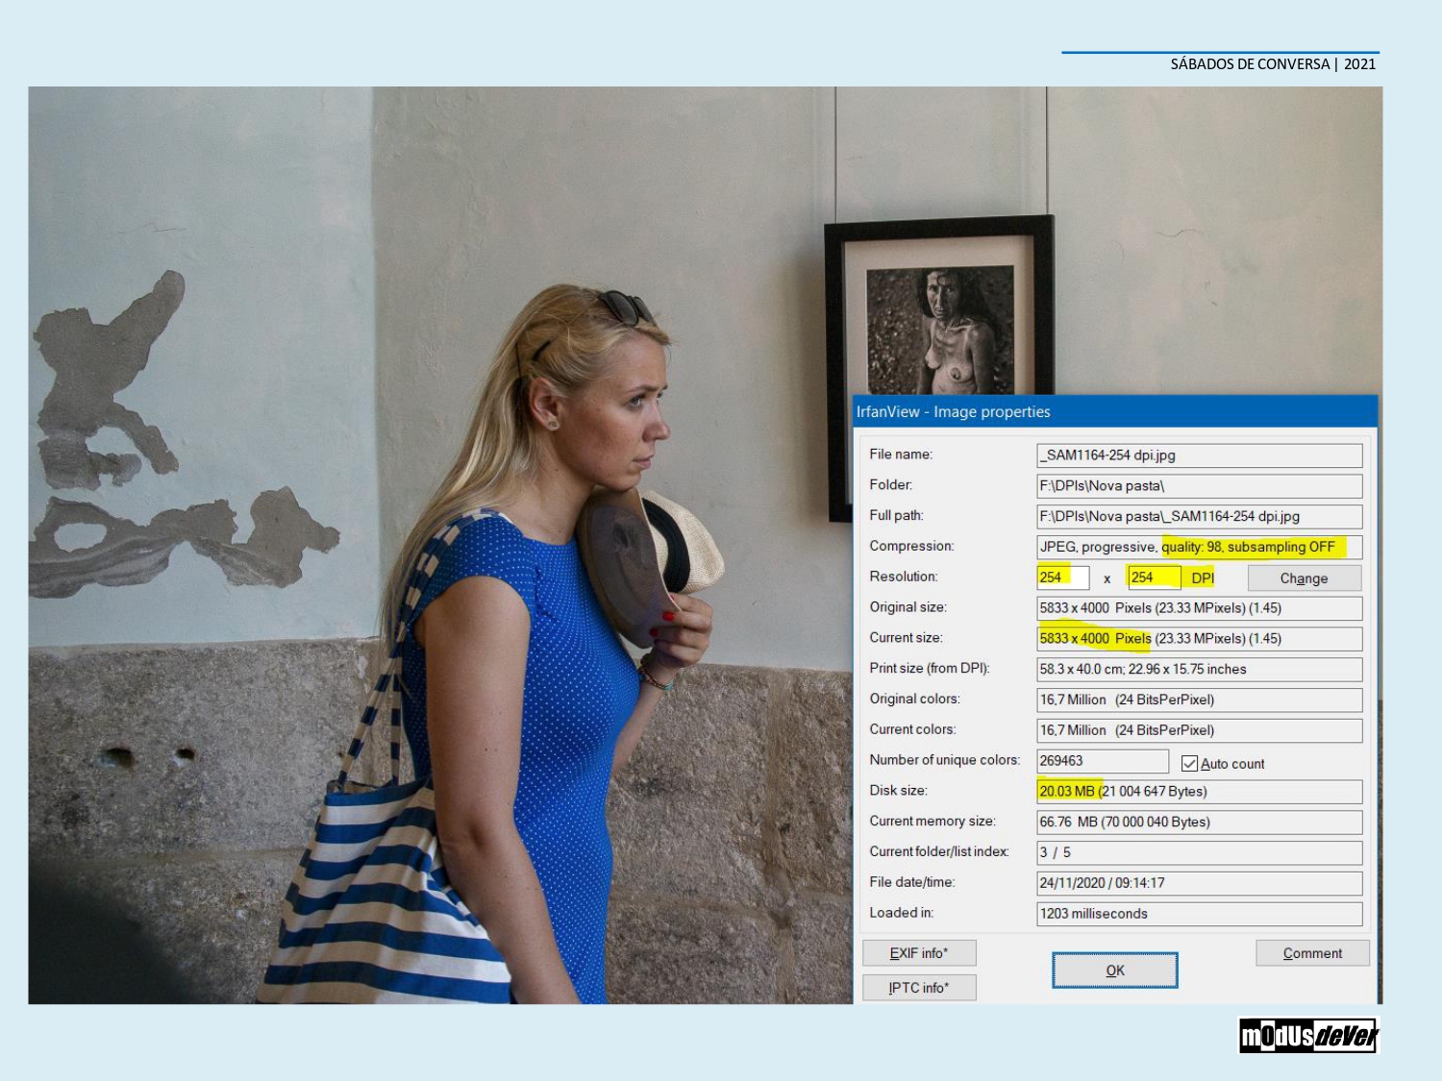Click the modusdever logo

pos(1308,1036)
